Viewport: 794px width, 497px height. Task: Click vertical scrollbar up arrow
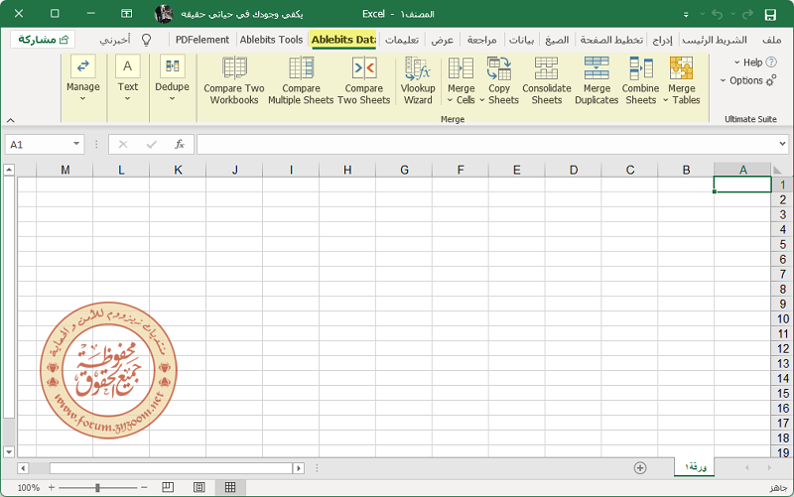pos(9,170)
